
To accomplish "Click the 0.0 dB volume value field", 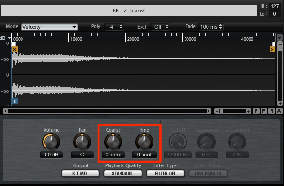I will point(51,155).
